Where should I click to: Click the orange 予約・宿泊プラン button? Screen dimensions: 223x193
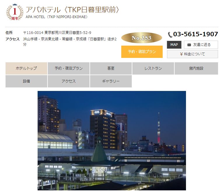click(142, 52)
